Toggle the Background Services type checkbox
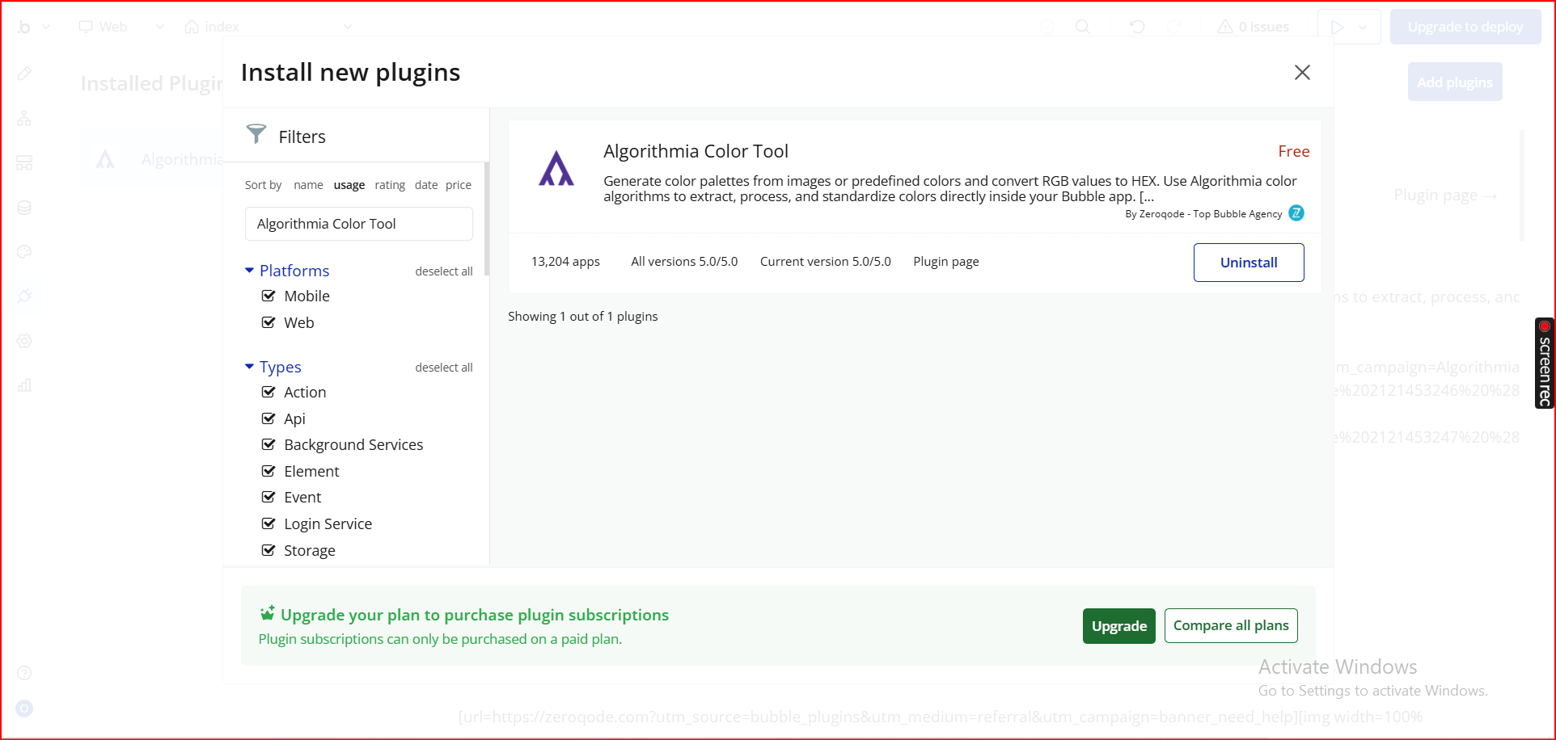 (x=268, y=445)
